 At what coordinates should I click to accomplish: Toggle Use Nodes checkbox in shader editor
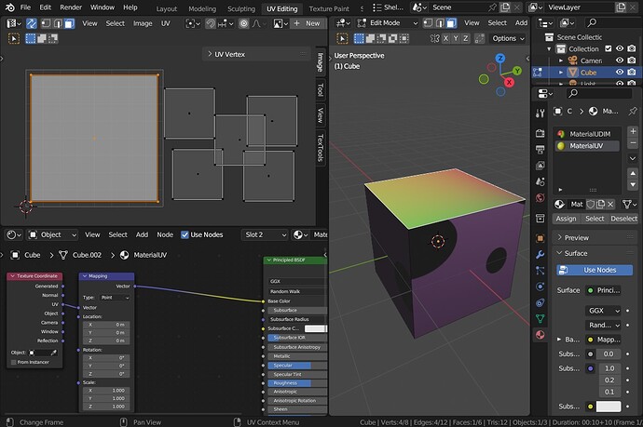[x=185, y=234]
